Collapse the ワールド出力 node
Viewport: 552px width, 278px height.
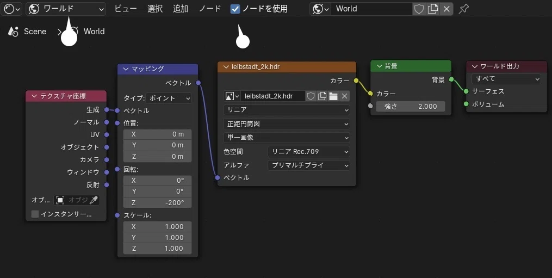pos(475,66)
